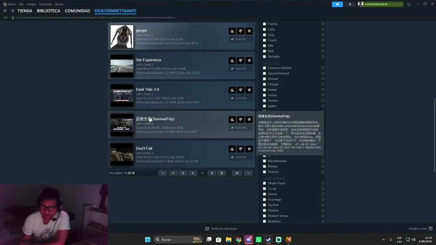Go forward with the Steam forward arrow

pos(12,11)
